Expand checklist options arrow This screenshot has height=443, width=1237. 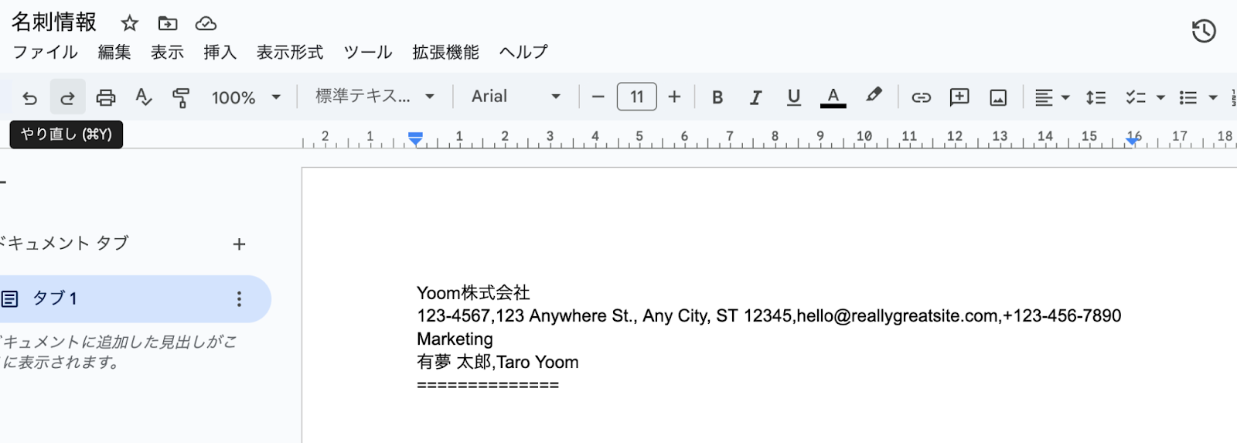(1160, 97)
